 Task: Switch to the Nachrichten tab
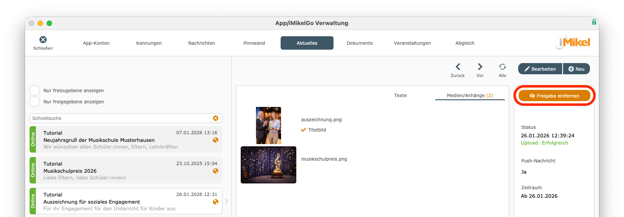(202, 43)
